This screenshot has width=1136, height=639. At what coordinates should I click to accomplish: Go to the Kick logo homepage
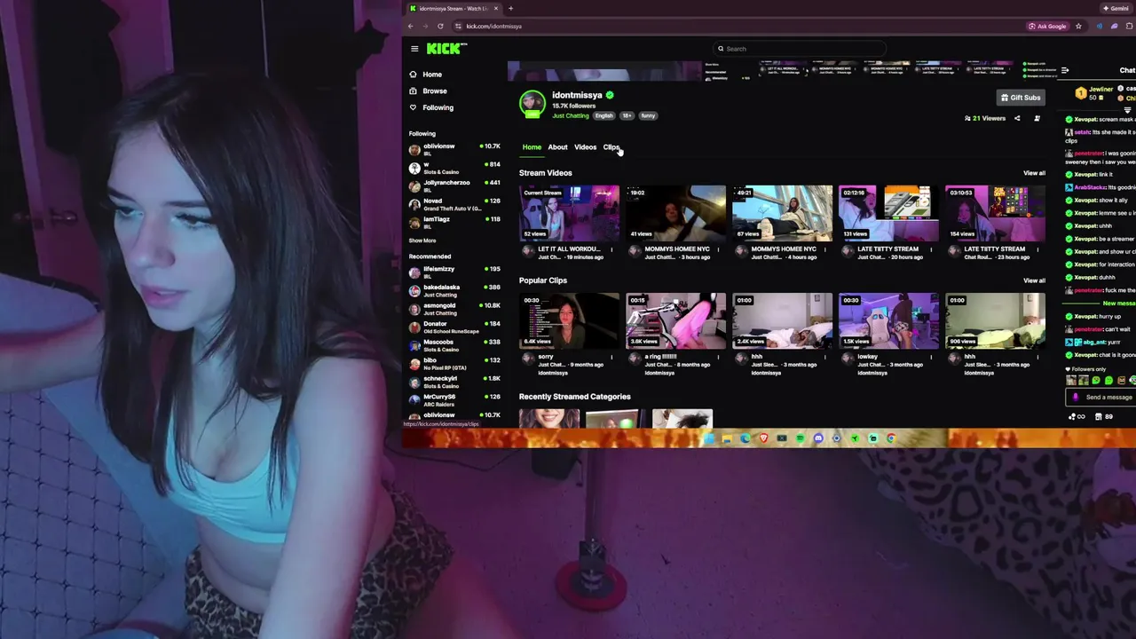446,49
